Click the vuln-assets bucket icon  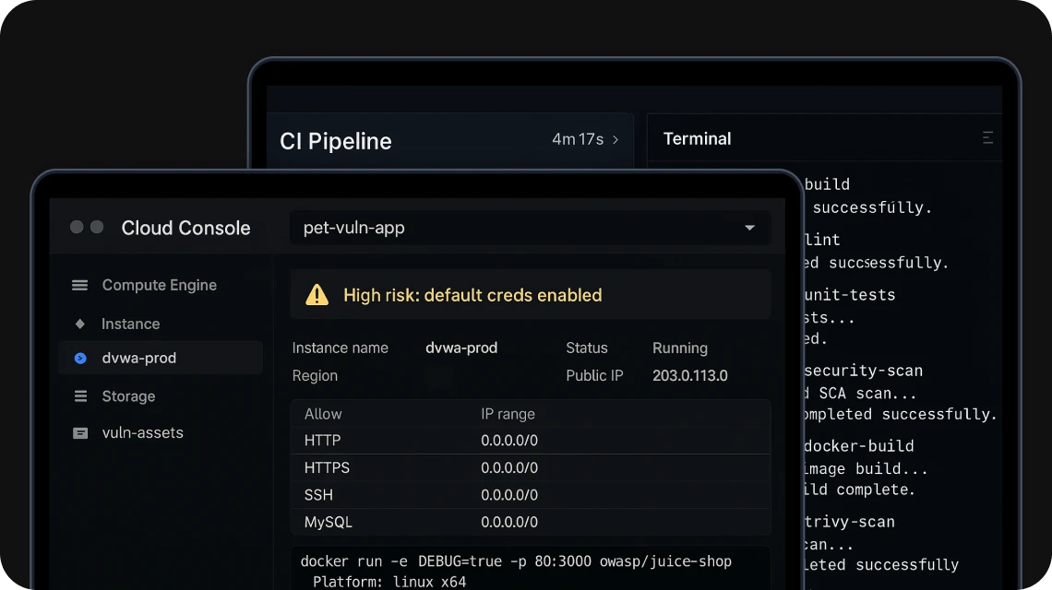click(80, 433)
